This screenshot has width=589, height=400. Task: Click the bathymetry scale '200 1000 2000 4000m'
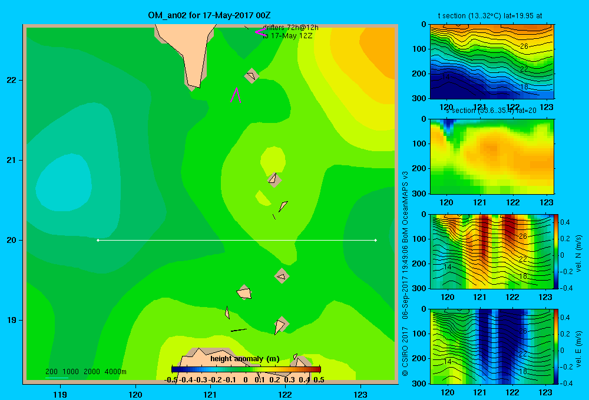pos(85,372)
